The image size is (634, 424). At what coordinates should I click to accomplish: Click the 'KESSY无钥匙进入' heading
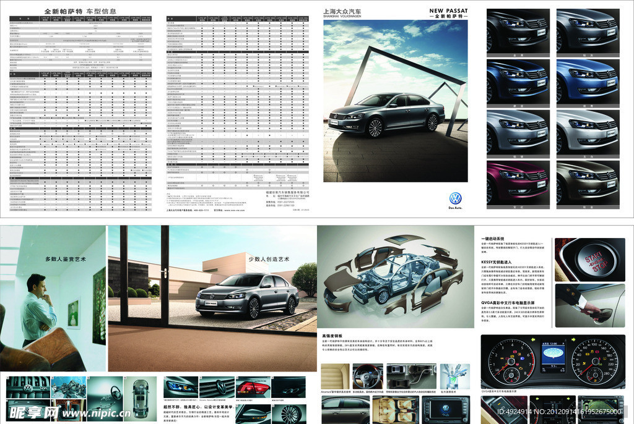[496, 262]
